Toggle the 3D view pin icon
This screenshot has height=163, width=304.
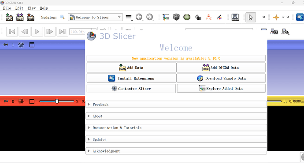pos(6,45)
